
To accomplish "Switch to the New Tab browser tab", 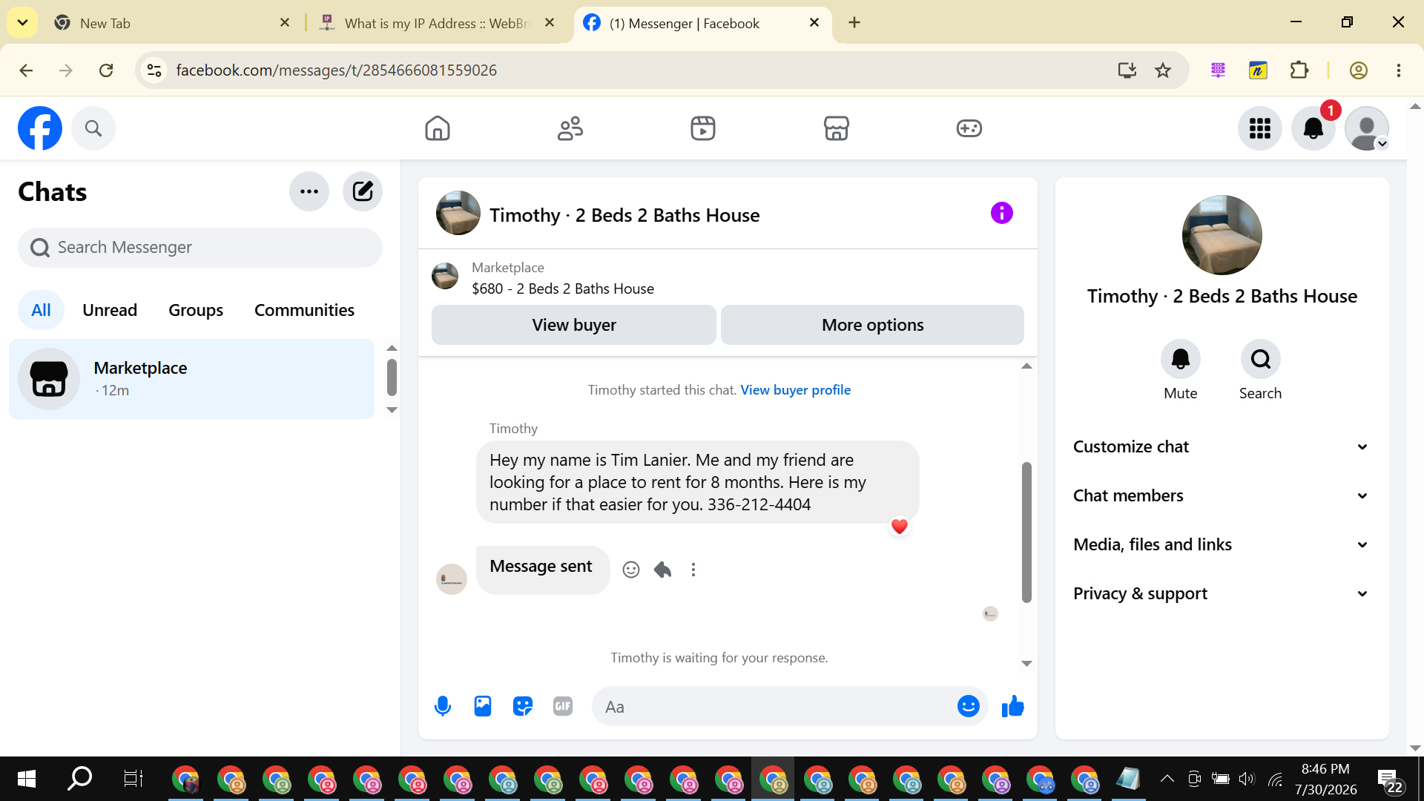I will [172, 23].
